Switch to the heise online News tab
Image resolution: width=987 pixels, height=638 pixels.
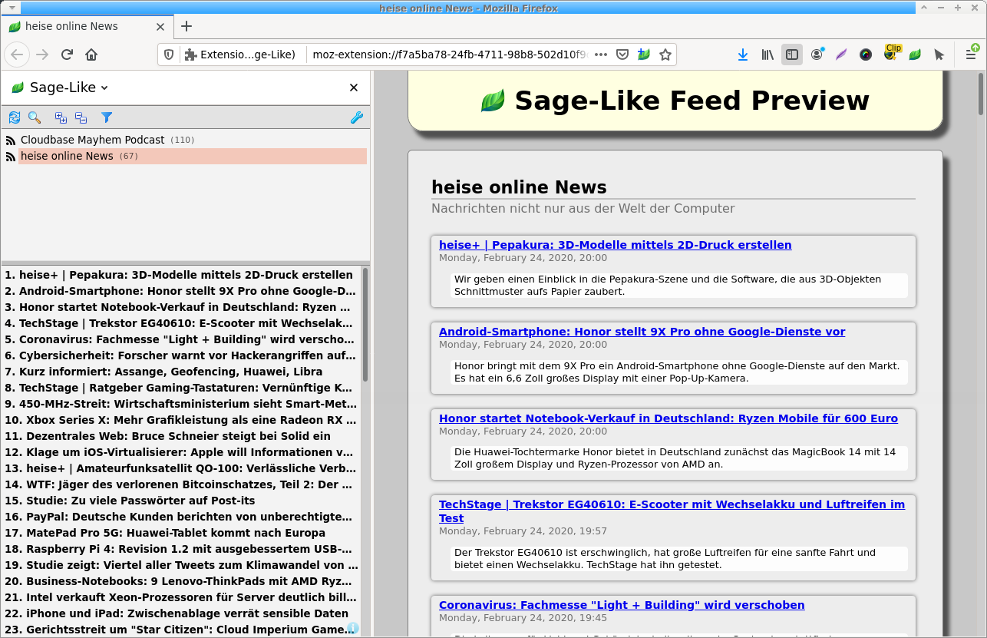tap(86, 26)
